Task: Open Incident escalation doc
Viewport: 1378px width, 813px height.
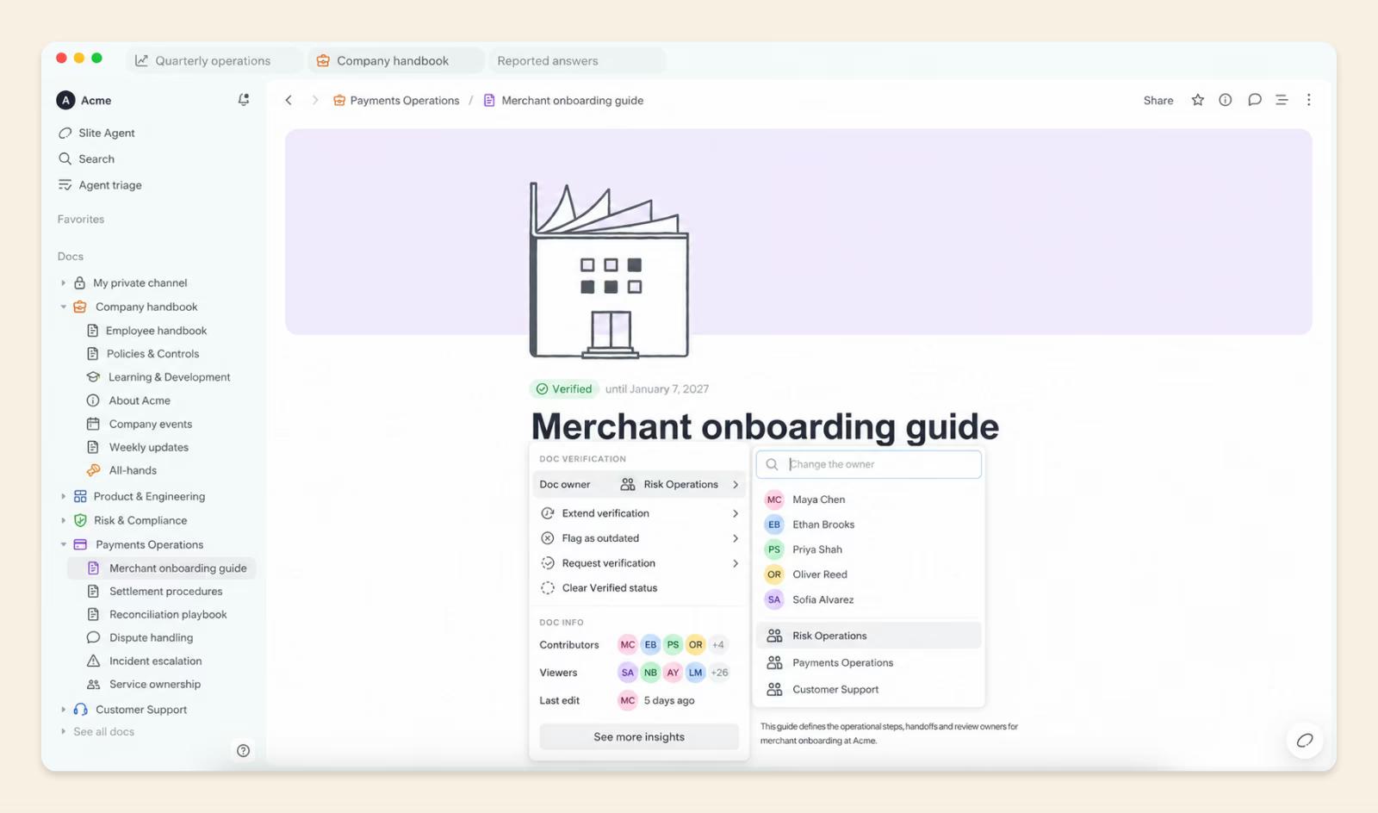Action: click(x=145, y=661)
